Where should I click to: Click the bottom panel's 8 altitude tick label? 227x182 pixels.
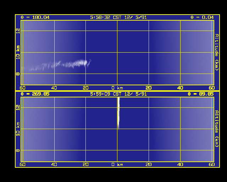click(18, 150)
